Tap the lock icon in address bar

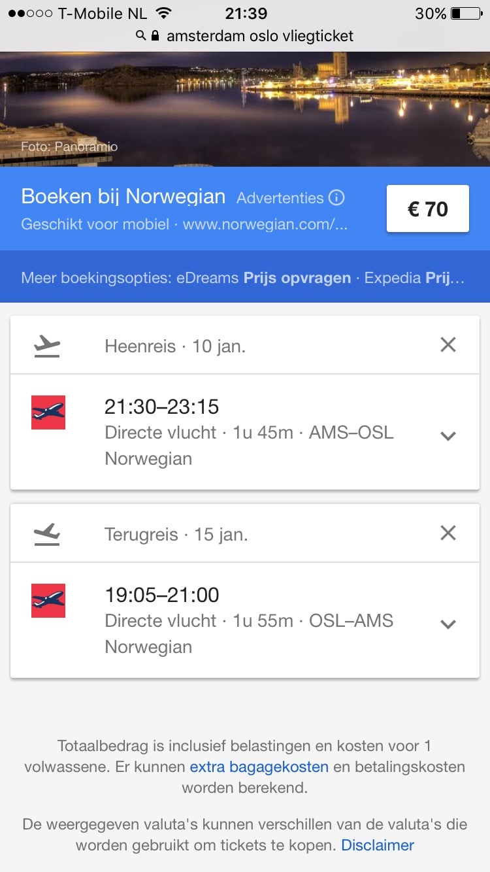tap(155, 36)
